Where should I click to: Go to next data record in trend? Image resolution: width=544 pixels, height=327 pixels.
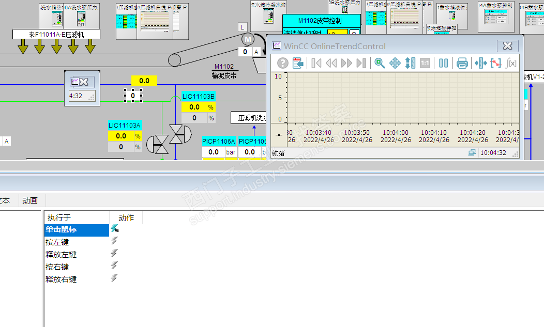346,63
